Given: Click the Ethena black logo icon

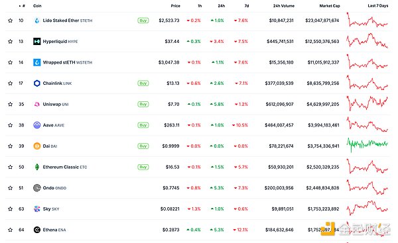Looking at the screenshot, I should point(36,230).
